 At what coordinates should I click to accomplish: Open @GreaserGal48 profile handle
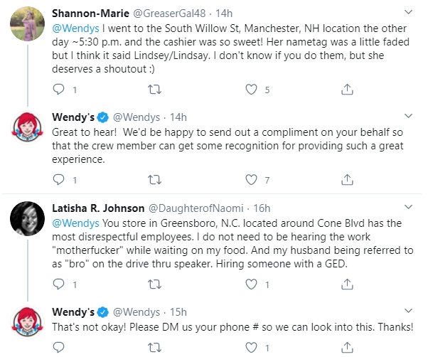point(169,14)
